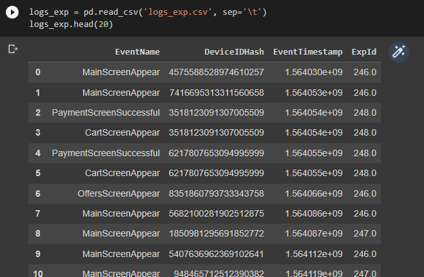Click ExpId 248.0 in row 2
This screenshot has height=277, width=424.
[365, 112]
